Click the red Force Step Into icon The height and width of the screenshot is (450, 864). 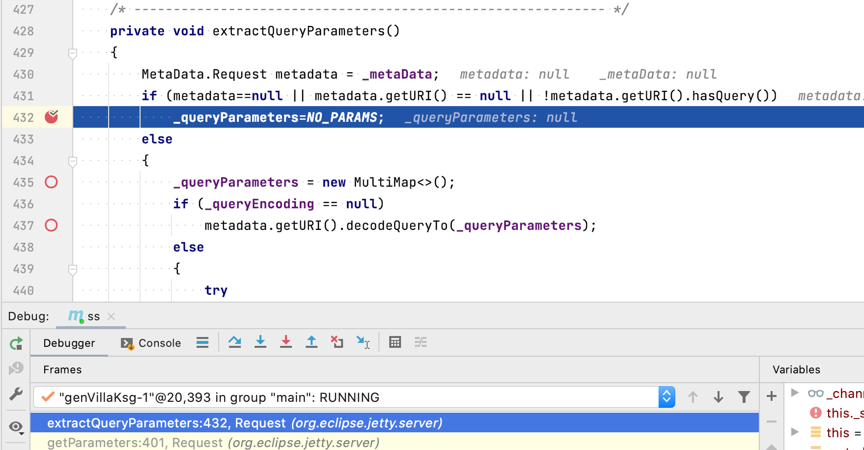[286, 342]
